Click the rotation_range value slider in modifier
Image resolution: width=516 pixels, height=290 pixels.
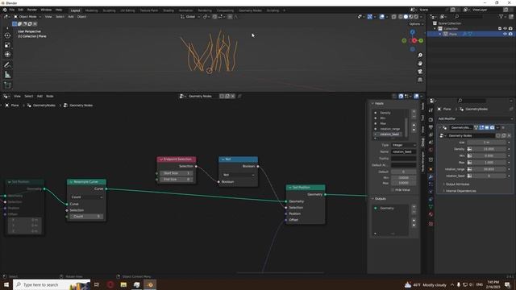pyautogui.click(x=489, y=169)
